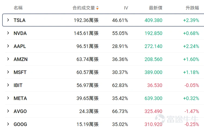204x129 pixels.
Task: Click IBIT latest price 36.530
Action: click(155, 85)
